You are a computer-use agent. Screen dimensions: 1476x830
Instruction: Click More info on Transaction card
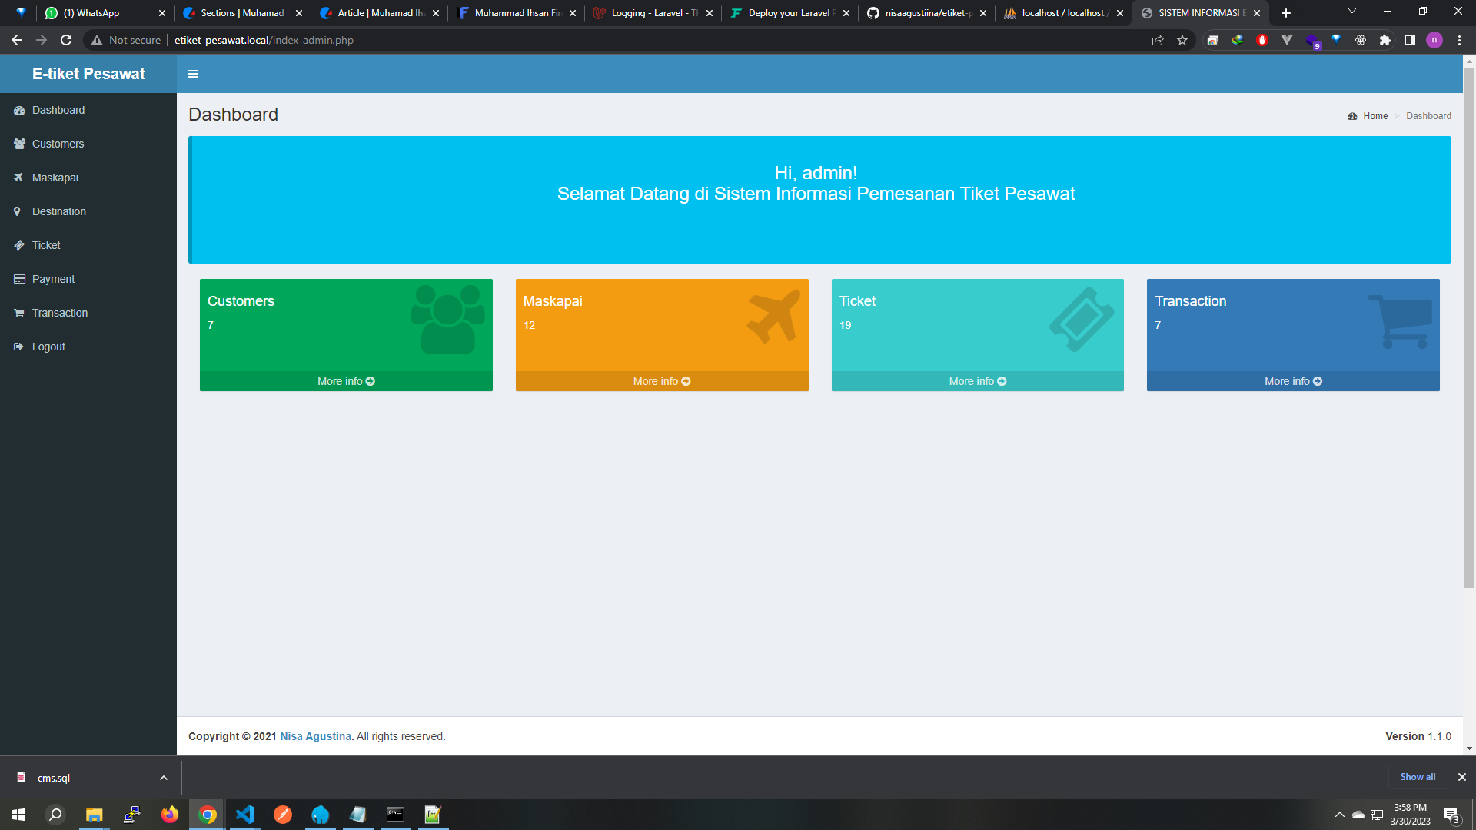tap(1293, 381)
